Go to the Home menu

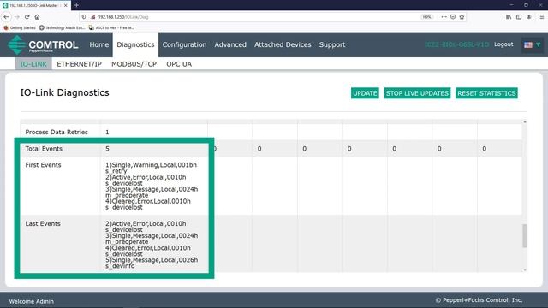[x=99, y=44]
